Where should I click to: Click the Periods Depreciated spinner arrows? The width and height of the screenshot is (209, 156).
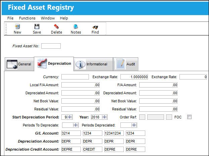tap(134, 125)
